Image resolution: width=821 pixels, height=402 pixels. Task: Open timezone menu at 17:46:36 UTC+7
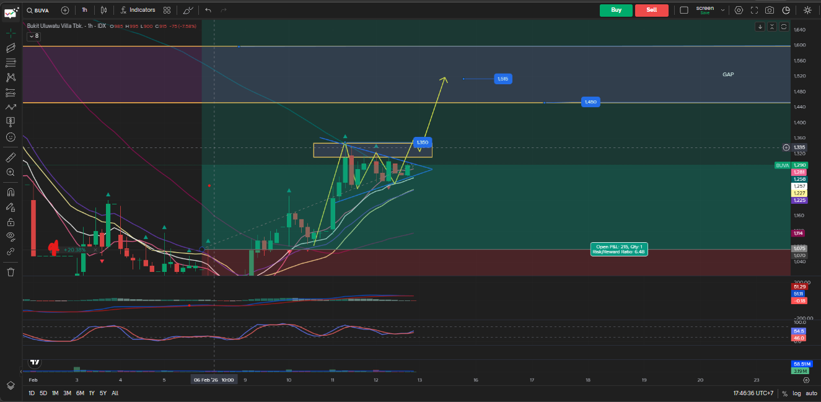753,393
